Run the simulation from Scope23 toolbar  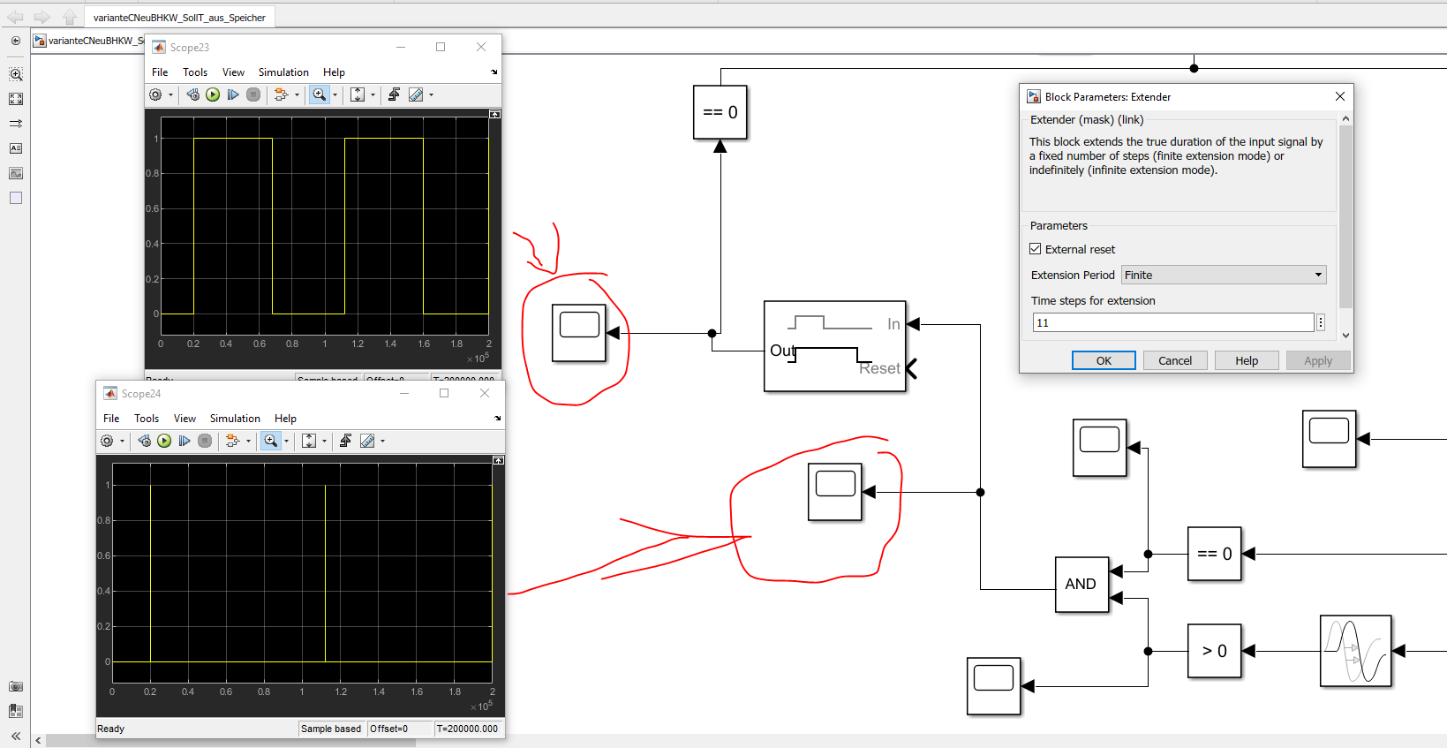pyautogui.click(x=213, y=94)
